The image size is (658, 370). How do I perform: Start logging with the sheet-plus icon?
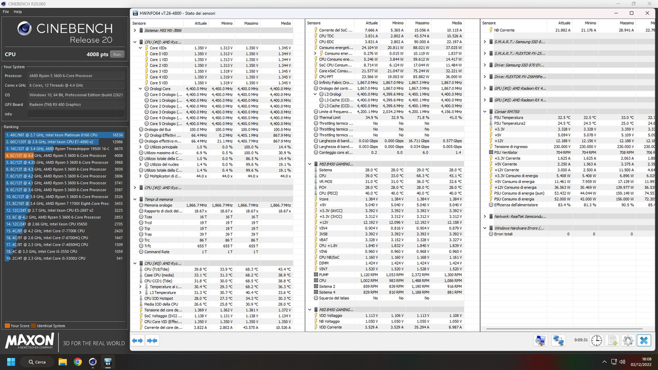[612, 340]
